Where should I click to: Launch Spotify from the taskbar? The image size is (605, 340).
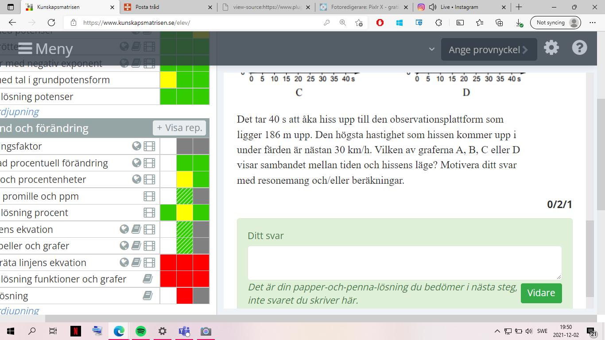tap(141, 331)
